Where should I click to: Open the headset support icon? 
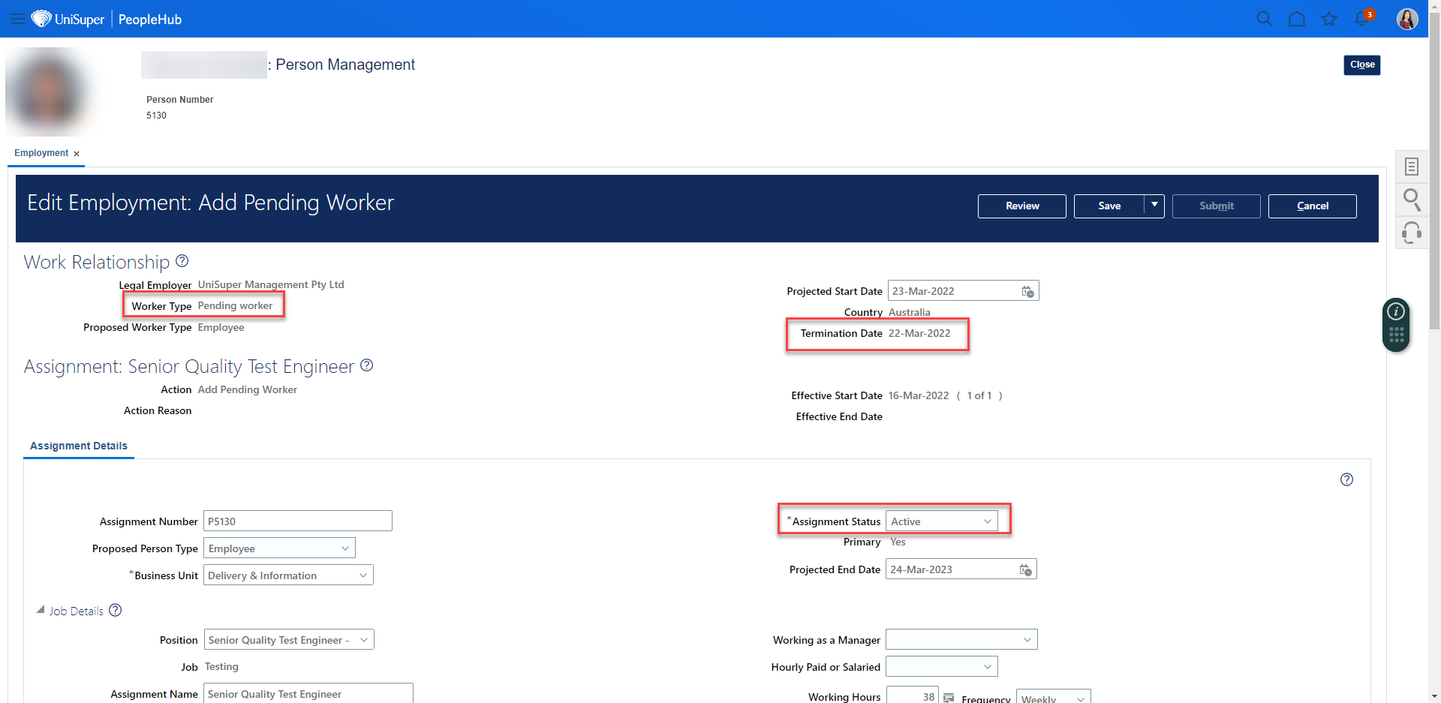click(1412, 233)
